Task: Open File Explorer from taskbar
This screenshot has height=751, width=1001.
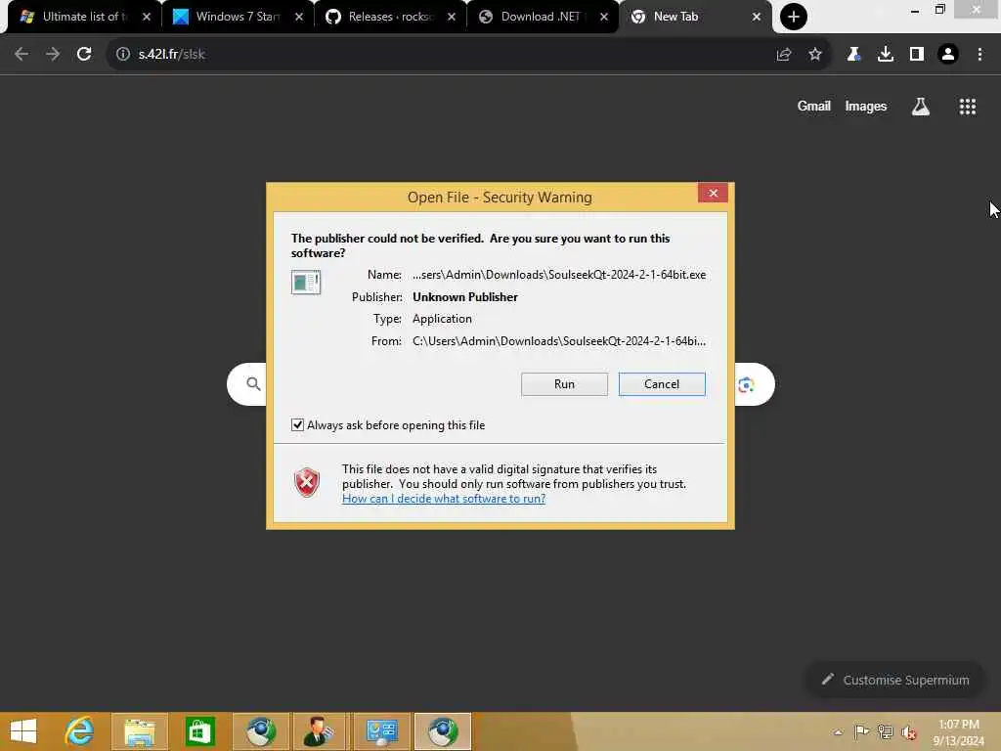Action: (x=139, y=731)
